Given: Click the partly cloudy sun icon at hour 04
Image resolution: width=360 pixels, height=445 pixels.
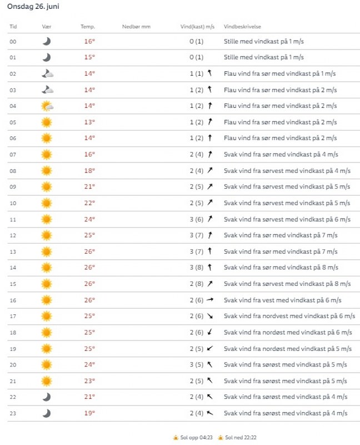Looking at the screenshot, I should click(47, 106).
